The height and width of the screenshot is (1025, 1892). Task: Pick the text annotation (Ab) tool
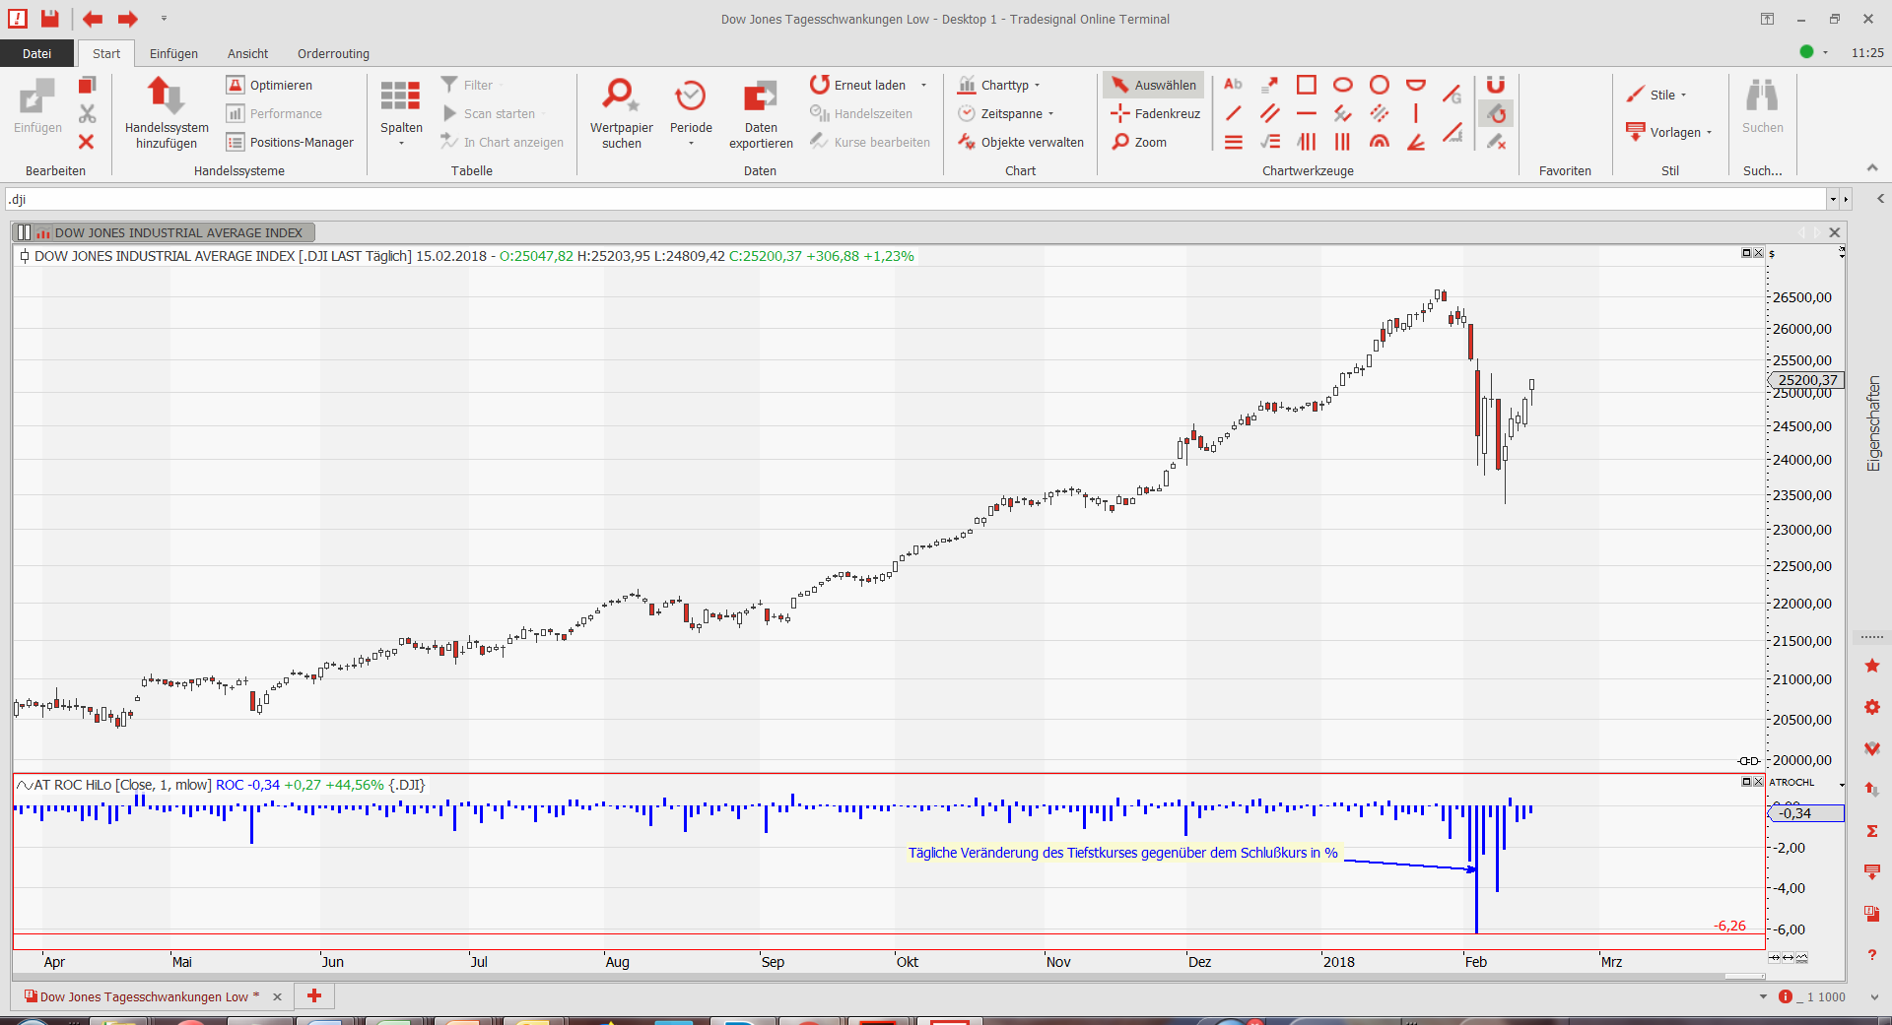point(1233,85)
